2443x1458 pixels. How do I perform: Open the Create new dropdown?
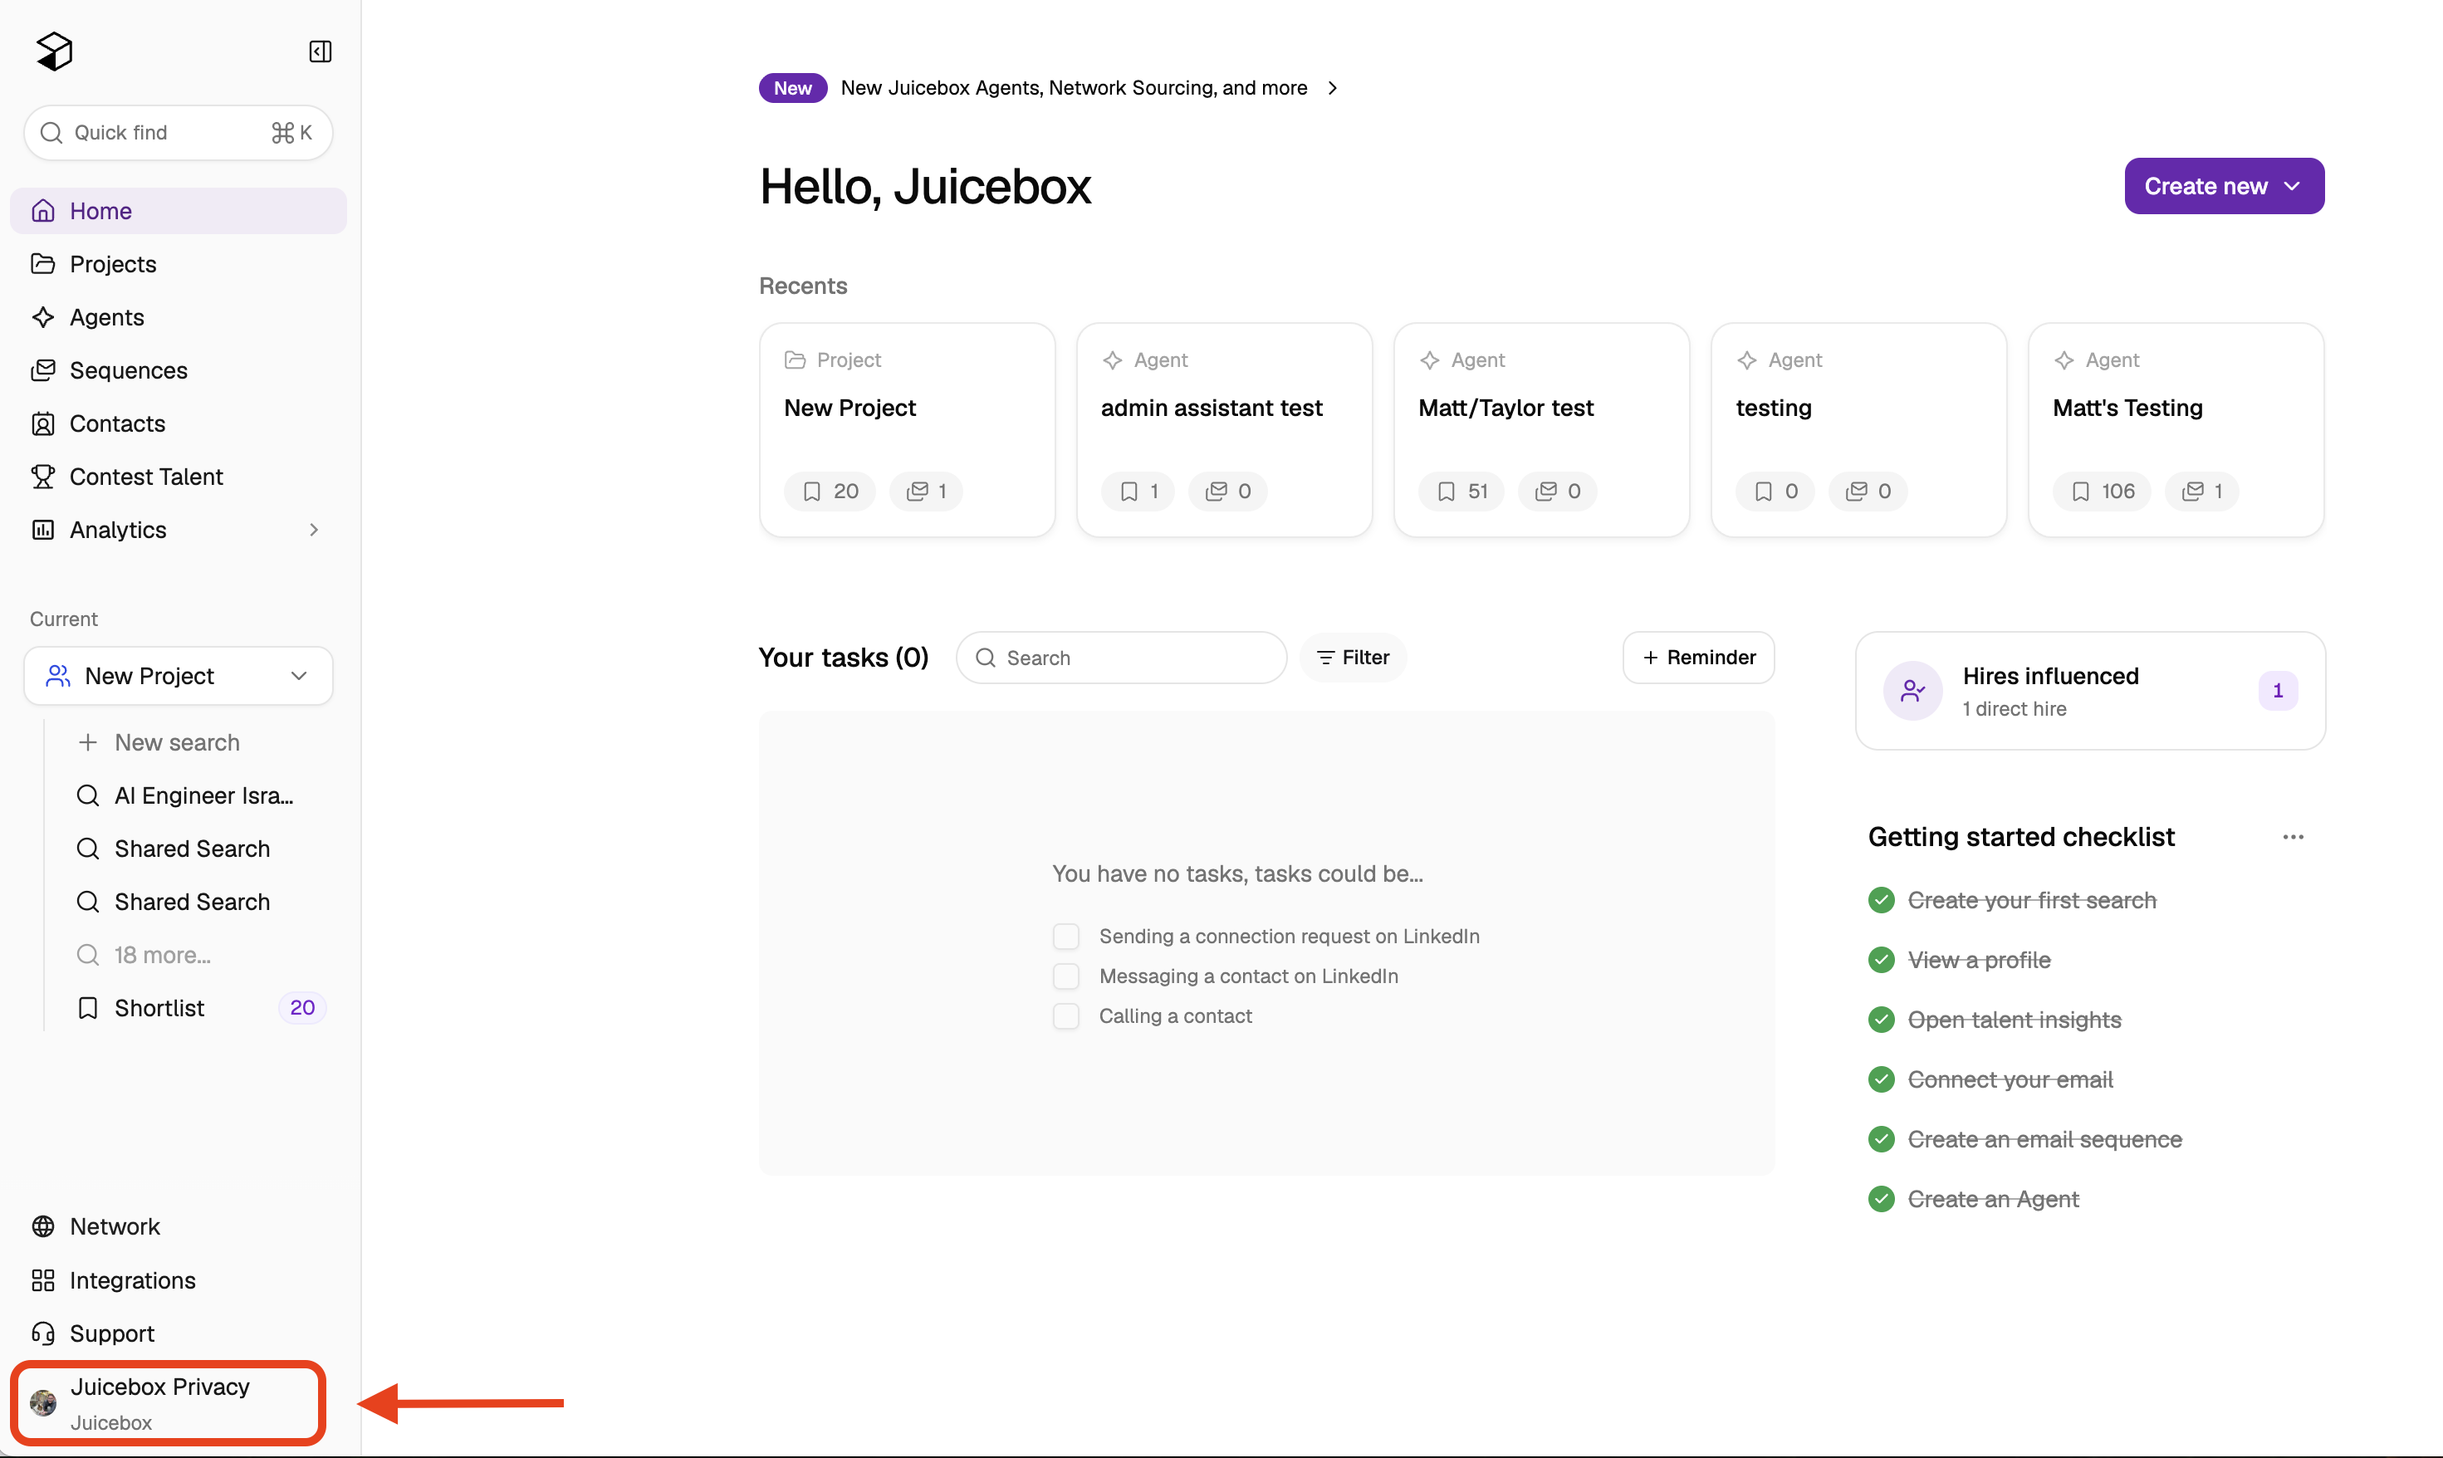(x=2224, y=186)
